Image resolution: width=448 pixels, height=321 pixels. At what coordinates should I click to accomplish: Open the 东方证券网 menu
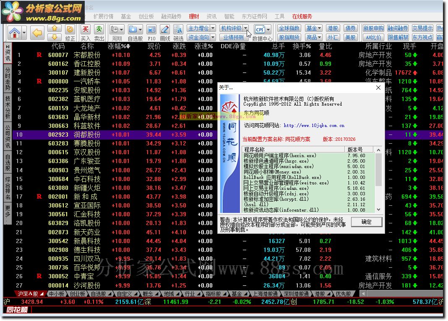[x=254, y=16]
